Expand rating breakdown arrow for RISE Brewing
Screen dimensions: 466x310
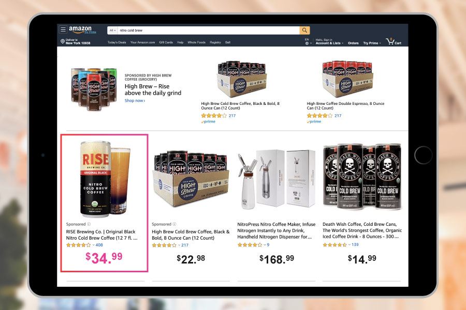[93, 245]
